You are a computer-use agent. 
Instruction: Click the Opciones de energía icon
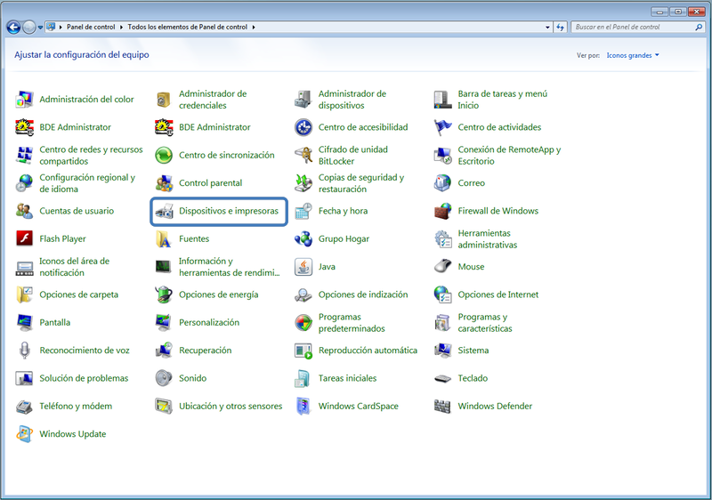click(164, 294)
